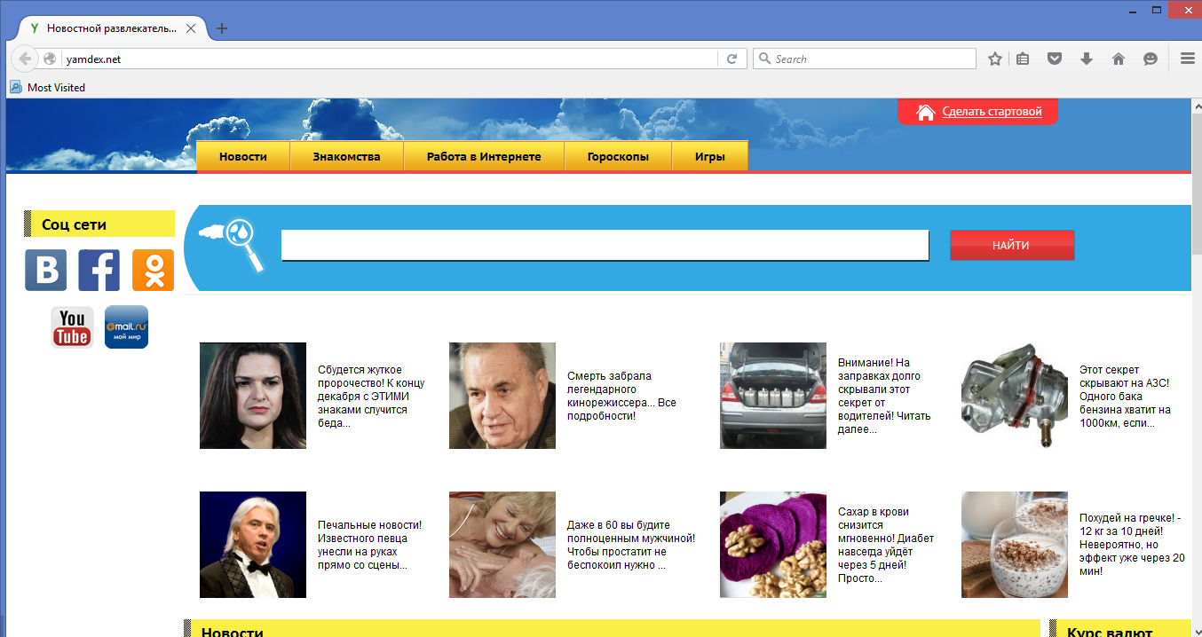Open the YouTube icon in sidebar
1202x637 pixels.
click(x=72, y=327)
